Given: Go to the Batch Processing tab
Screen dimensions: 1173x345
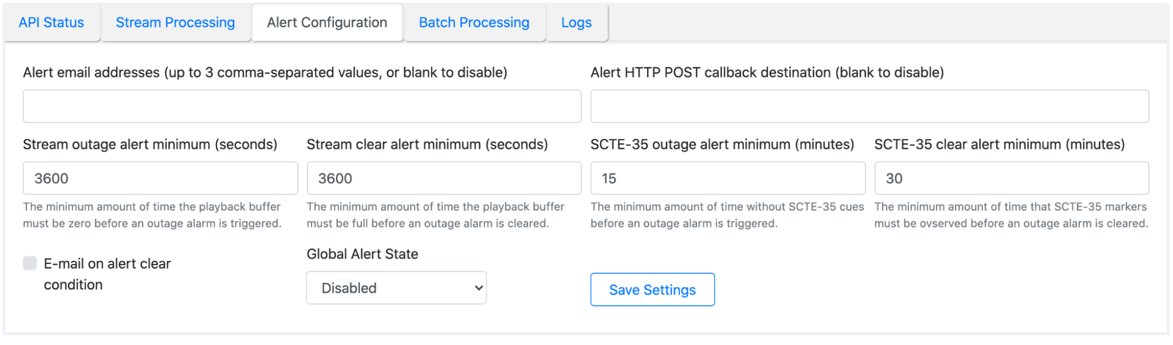Looking at the screenshot, I should point(474,23).
